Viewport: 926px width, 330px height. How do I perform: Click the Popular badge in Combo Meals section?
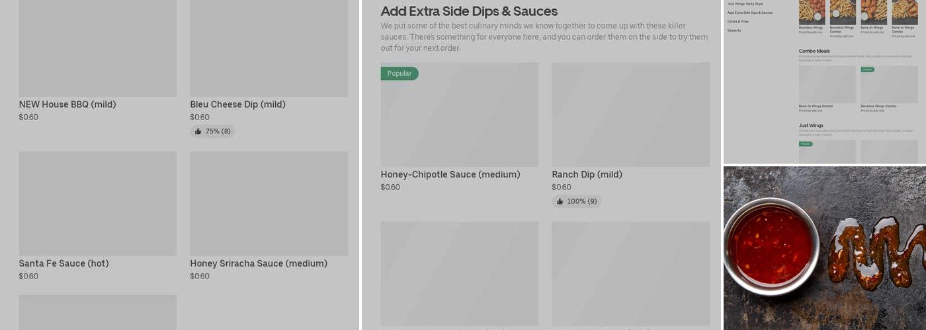[867, 69]
